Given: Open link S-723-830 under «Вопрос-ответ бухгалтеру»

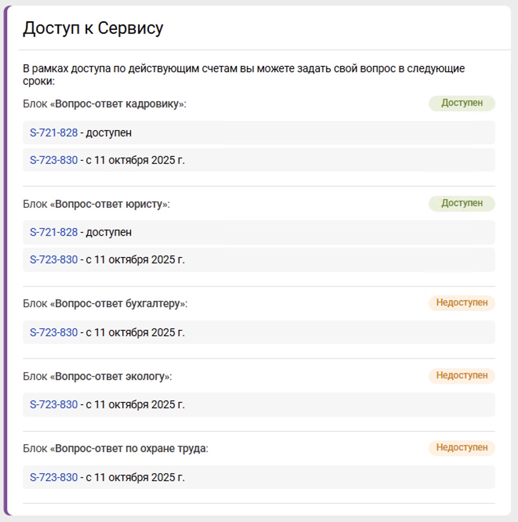Looking at the screenshot, I should (x=53, y=332).
